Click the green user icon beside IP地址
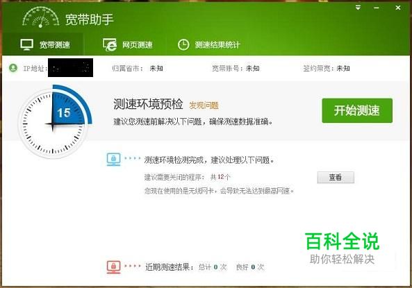This screenshot has width=412, height=288. tap(13, 68)
